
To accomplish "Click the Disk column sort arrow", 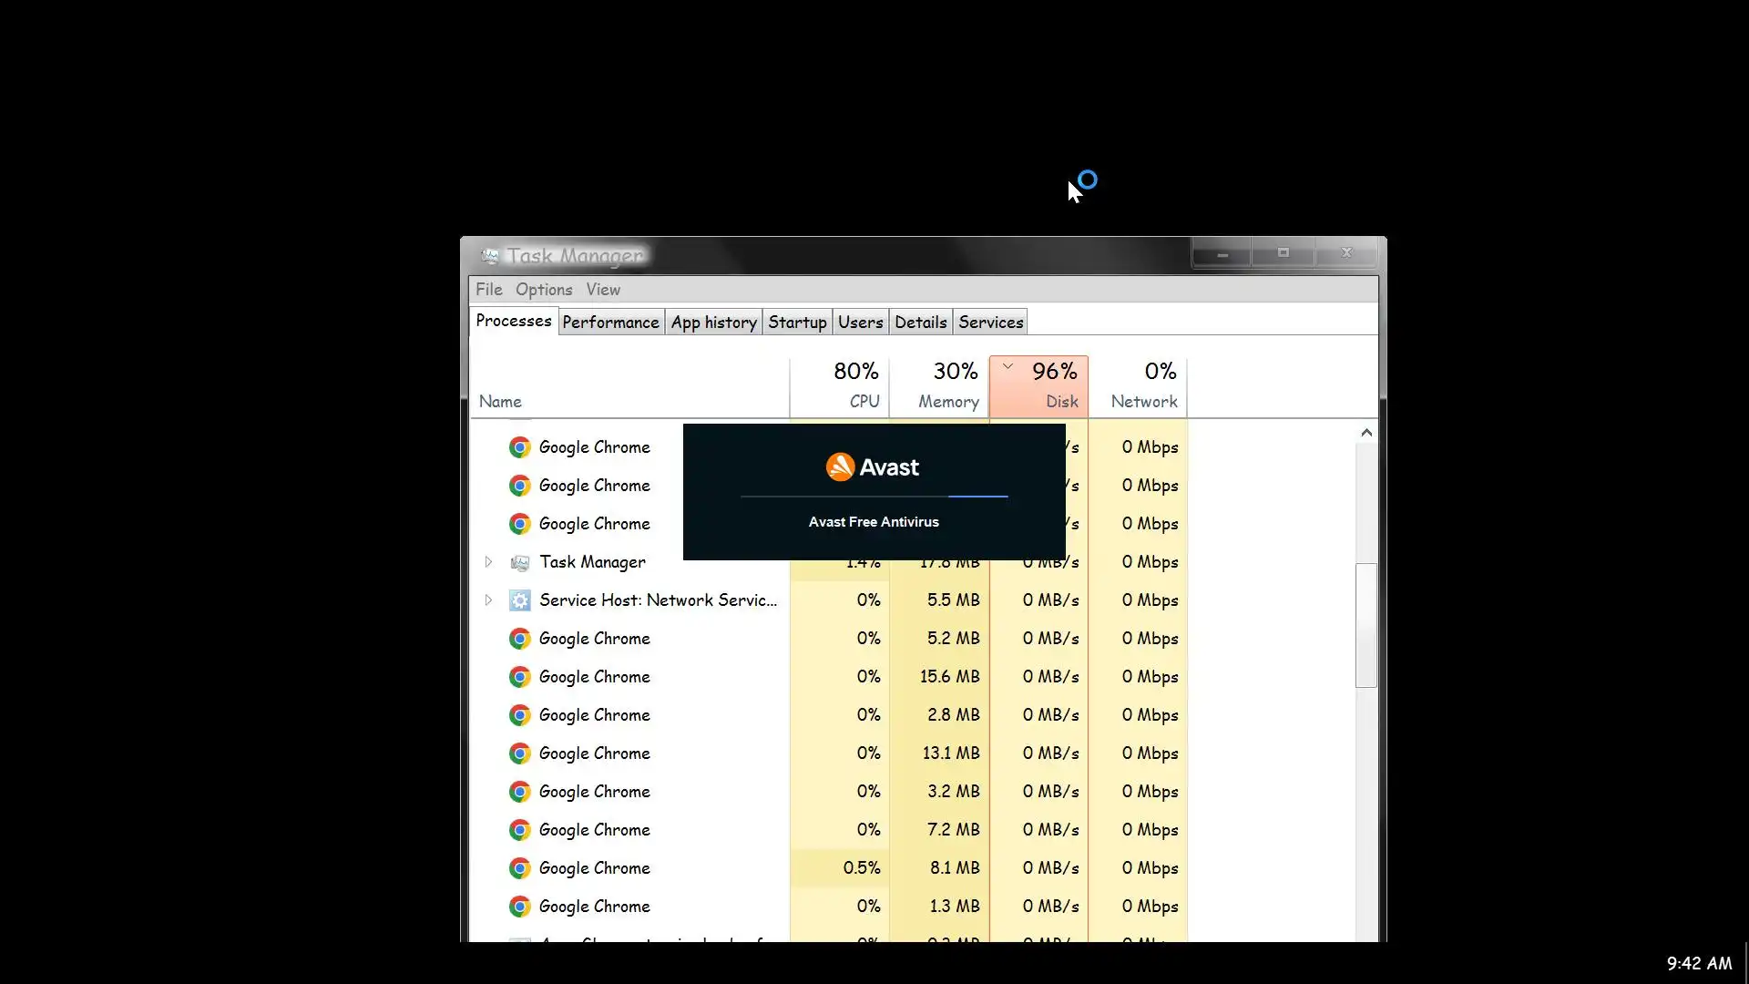I will [1007, 366].
